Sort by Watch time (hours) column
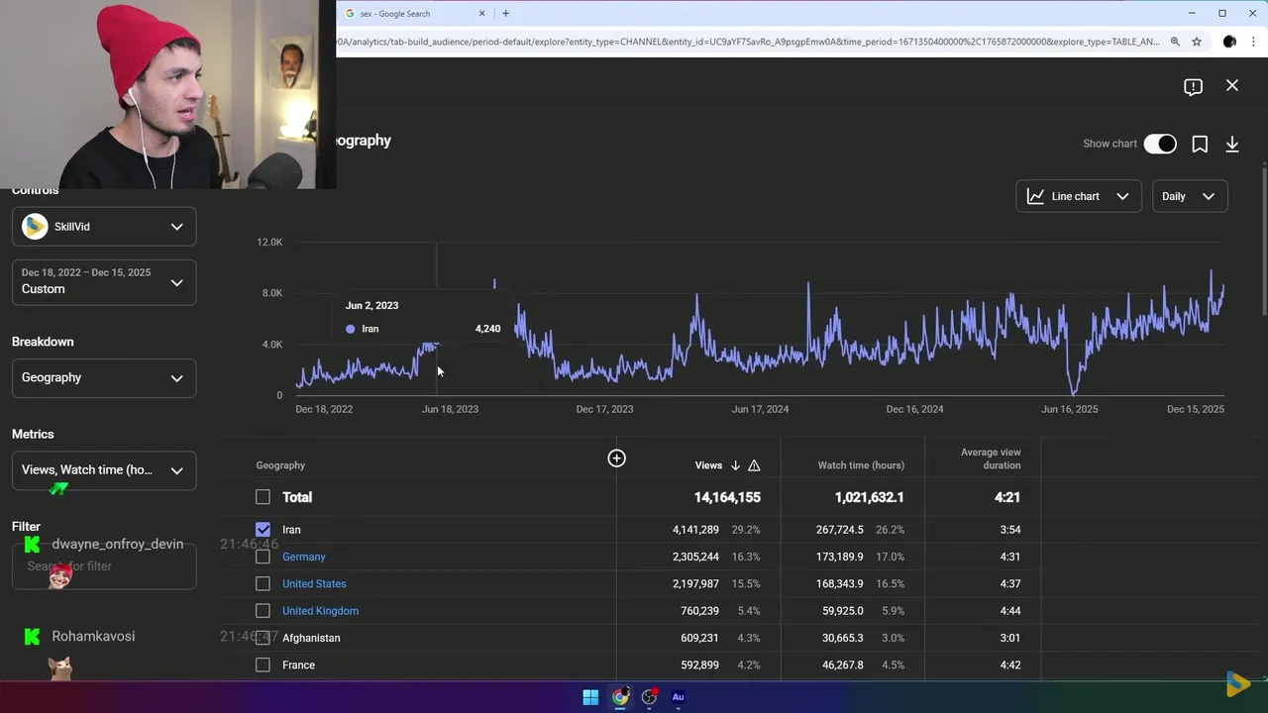Viewport: 1268px width, 713px height. point(860,465)
